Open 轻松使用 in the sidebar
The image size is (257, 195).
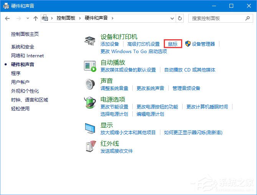(x=20, y=108)
